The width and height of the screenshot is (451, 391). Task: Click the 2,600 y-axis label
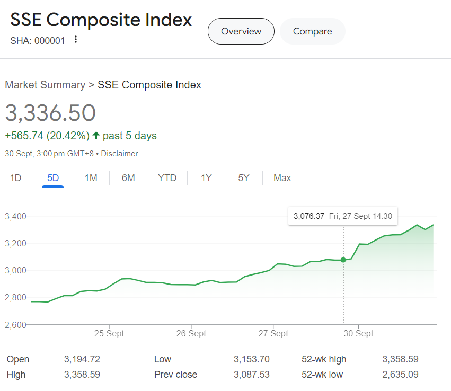point(15,325)
